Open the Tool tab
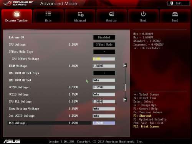Screen dimensions: 192x144 (175, 16)
